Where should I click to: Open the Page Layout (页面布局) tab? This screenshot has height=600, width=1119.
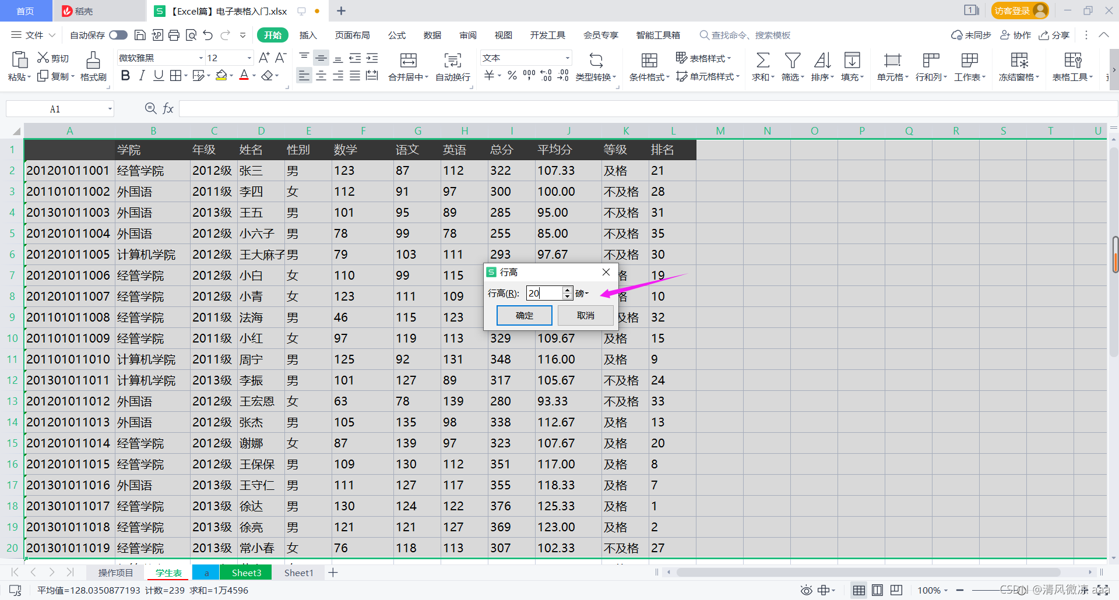352,36
